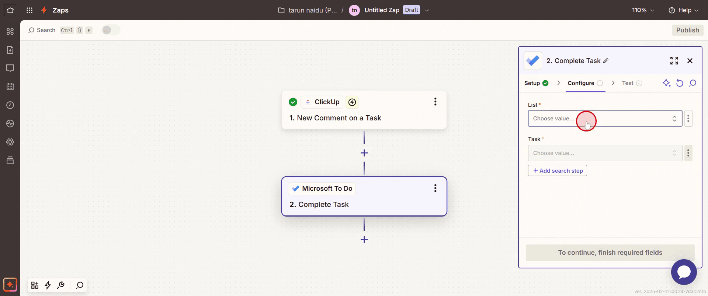Expand the step panel to fullscreen
Image resolution: width=708 pixels, height=296 pixels.
[x=674, y=61]
